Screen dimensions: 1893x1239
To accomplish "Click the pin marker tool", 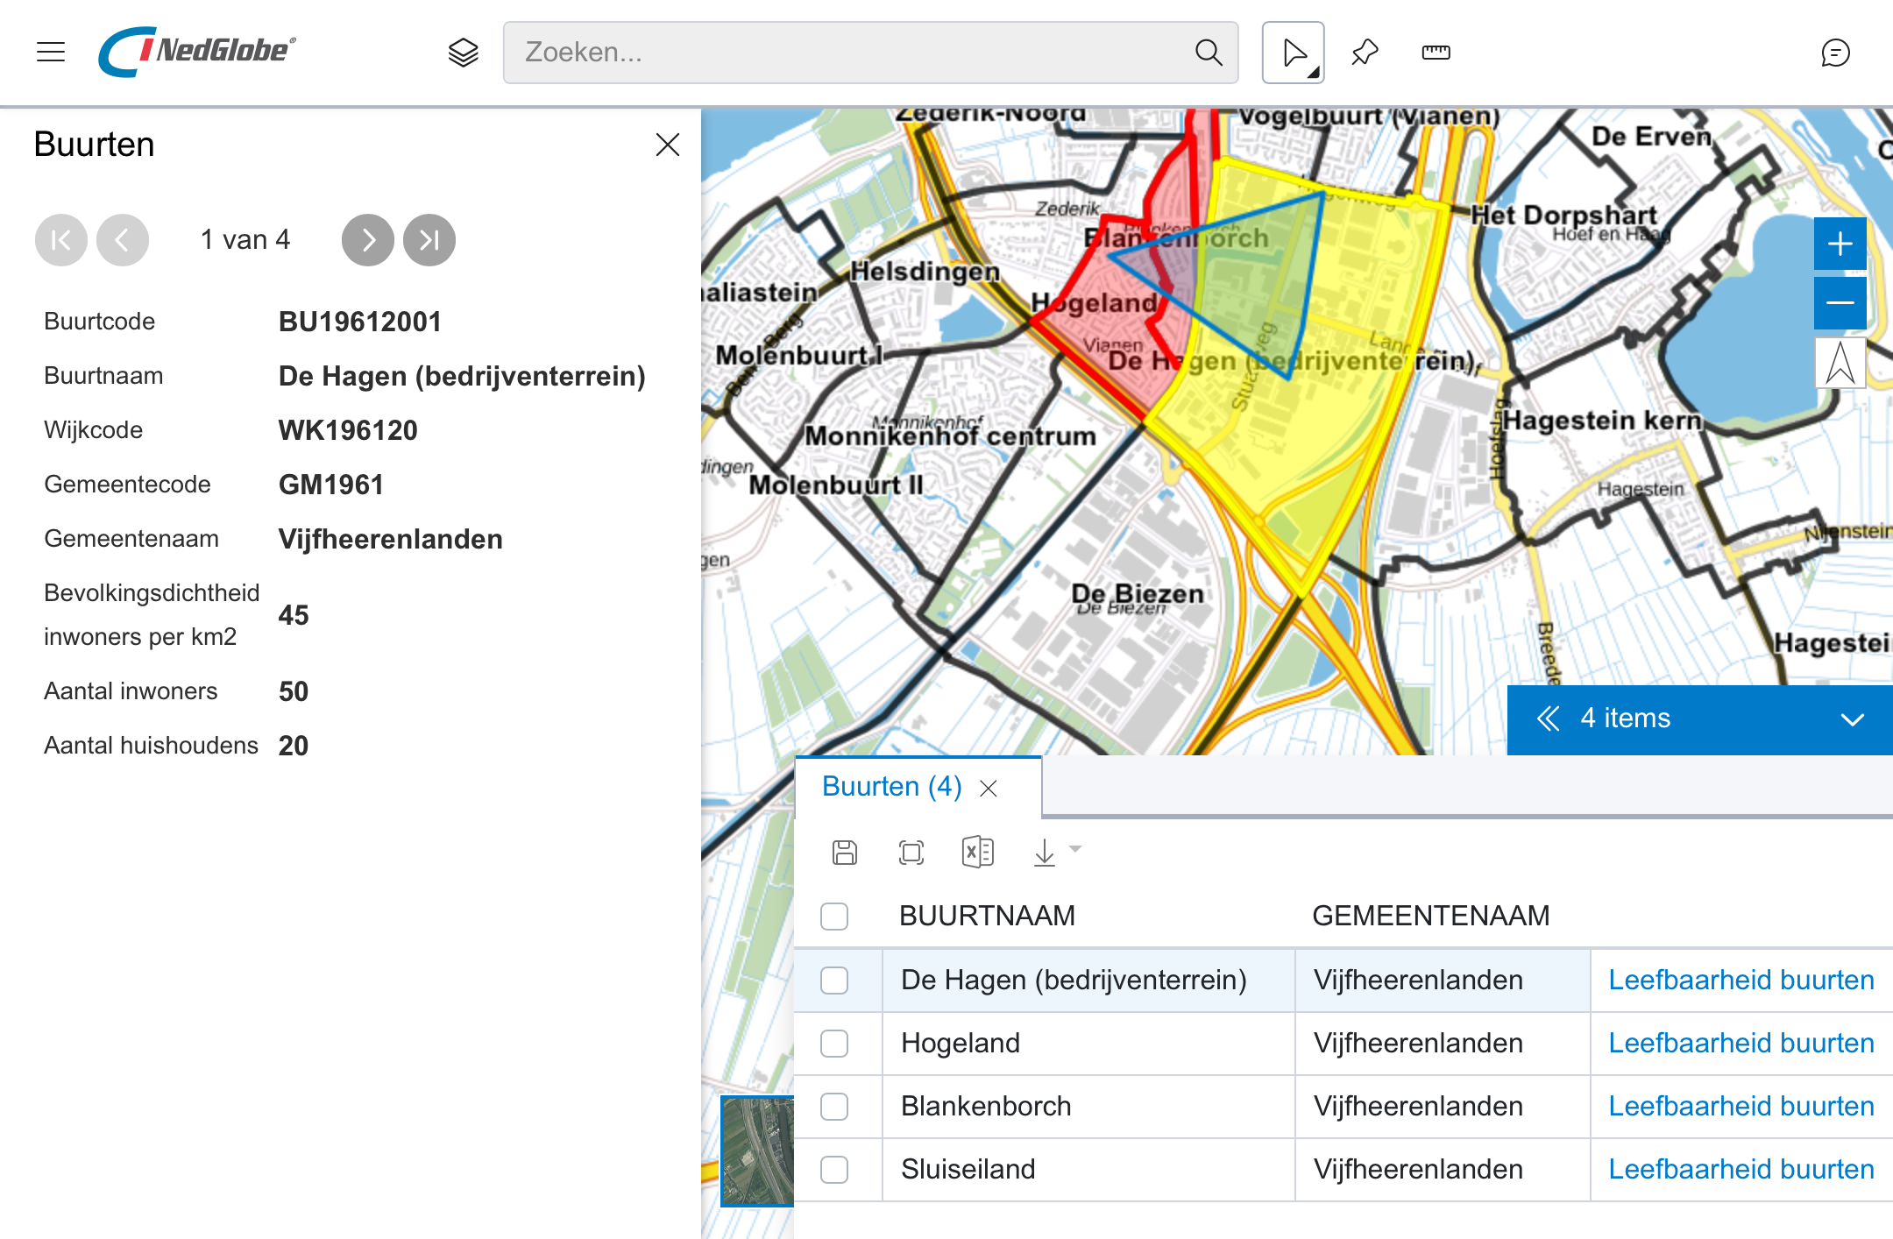I will point(1365,53).
